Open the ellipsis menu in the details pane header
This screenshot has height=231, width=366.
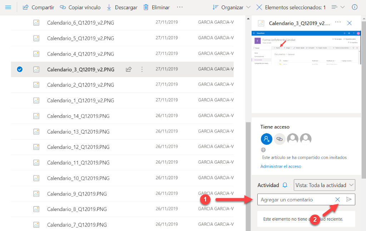pyautogui.click(x=337, y=23)
